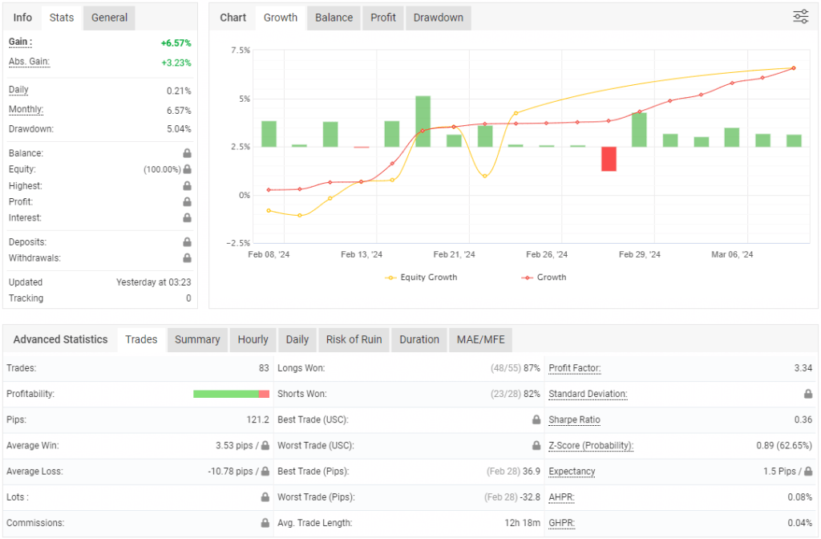
Task: Click the lock icon beside Lots
Action: (263, 496)
